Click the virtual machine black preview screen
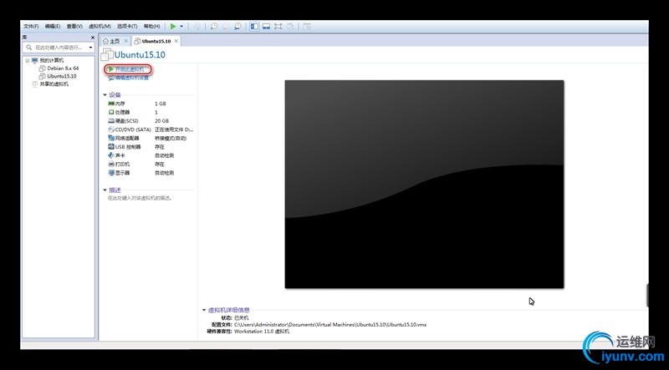The width and height of the screenshot is (669, 370). 425,184
